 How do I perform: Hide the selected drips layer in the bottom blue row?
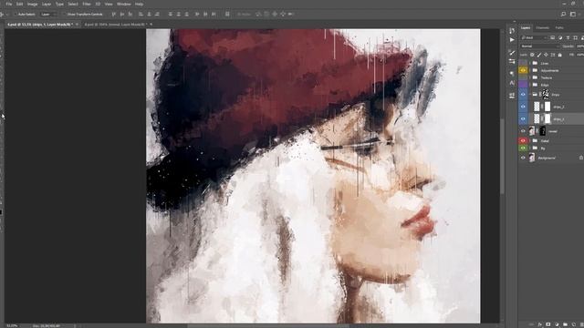click(x=523, y=118)
